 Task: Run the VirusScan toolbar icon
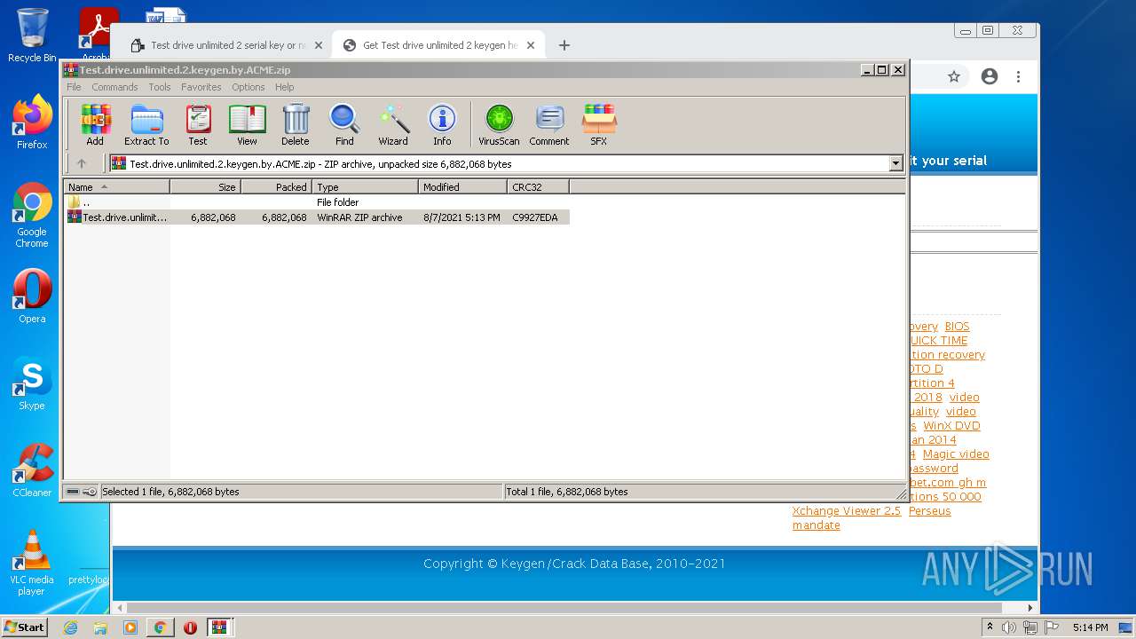499,124
